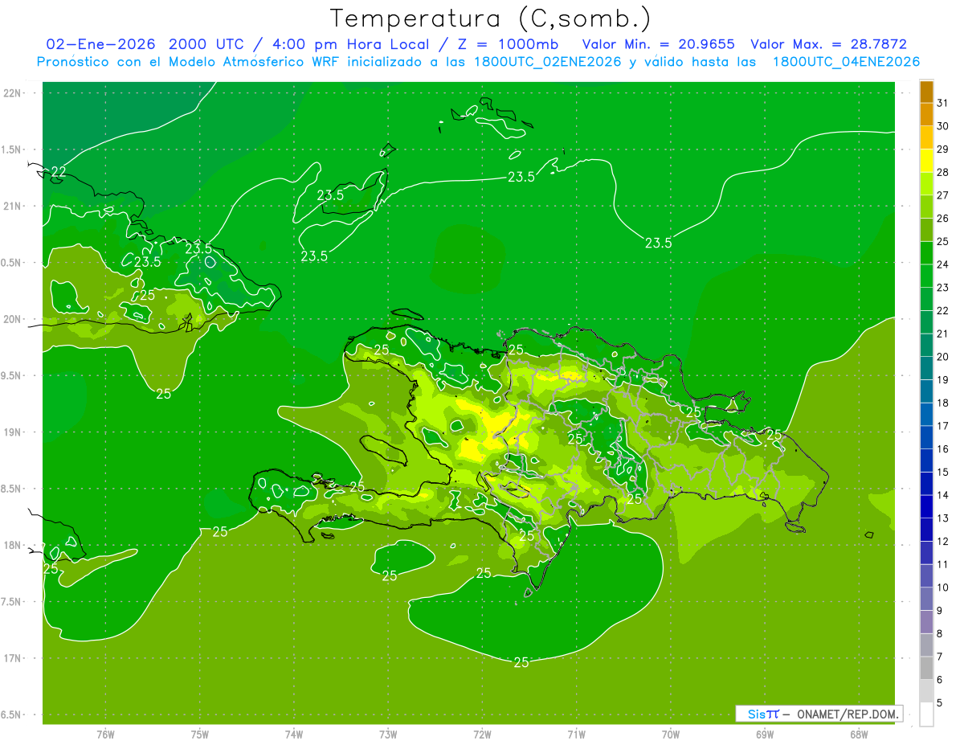Click the '17N' latitude axis label
Viewport: 964px width, 745px height.
(x=12, y=659)
